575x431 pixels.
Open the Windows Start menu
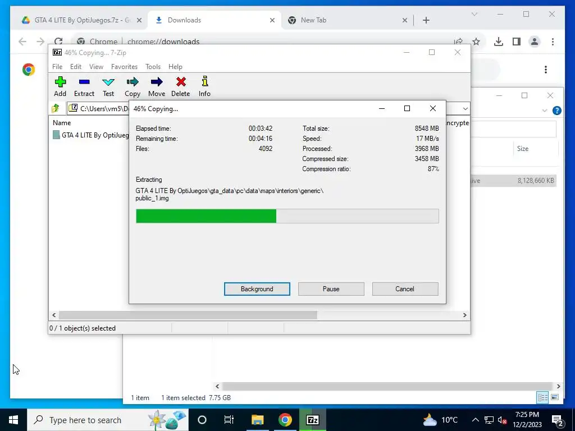coord(13,420)
